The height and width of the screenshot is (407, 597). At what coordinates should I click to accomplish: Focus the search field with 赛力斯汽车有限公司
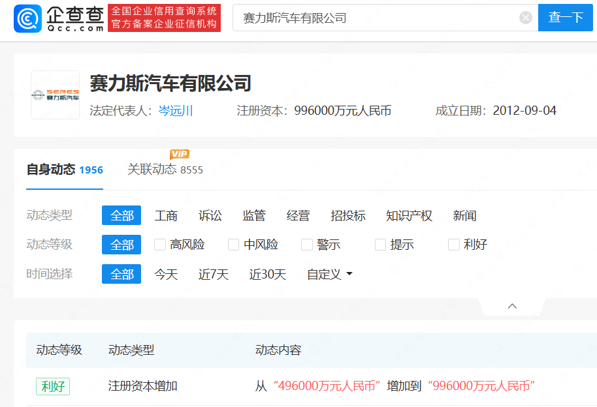tap(385, 18)
